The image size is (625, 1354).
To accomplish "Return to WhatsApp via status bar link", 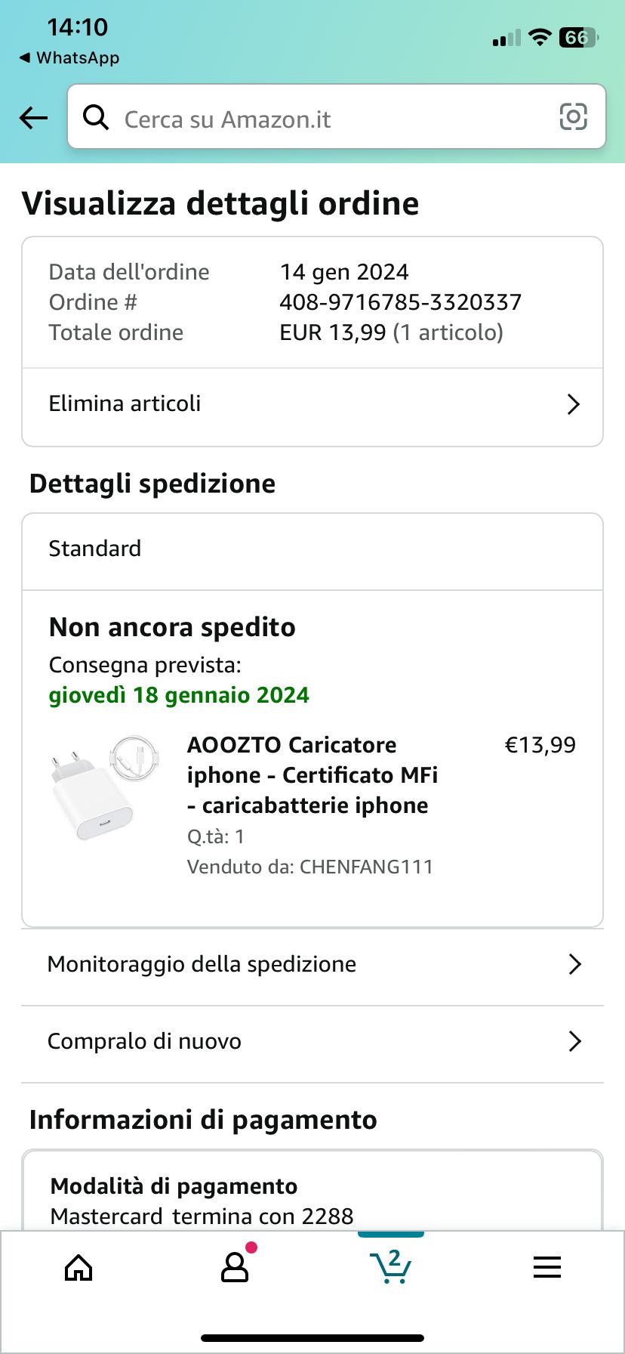I will 69,58.
